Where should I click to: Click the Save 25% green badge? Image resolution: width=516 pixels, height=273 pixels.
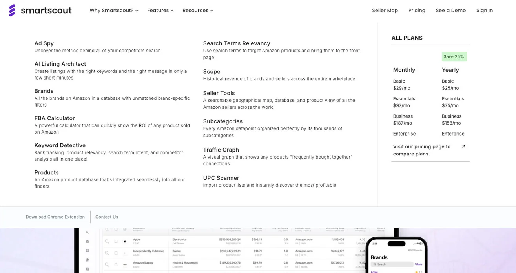pyautogui.click(x=454, y=57)
